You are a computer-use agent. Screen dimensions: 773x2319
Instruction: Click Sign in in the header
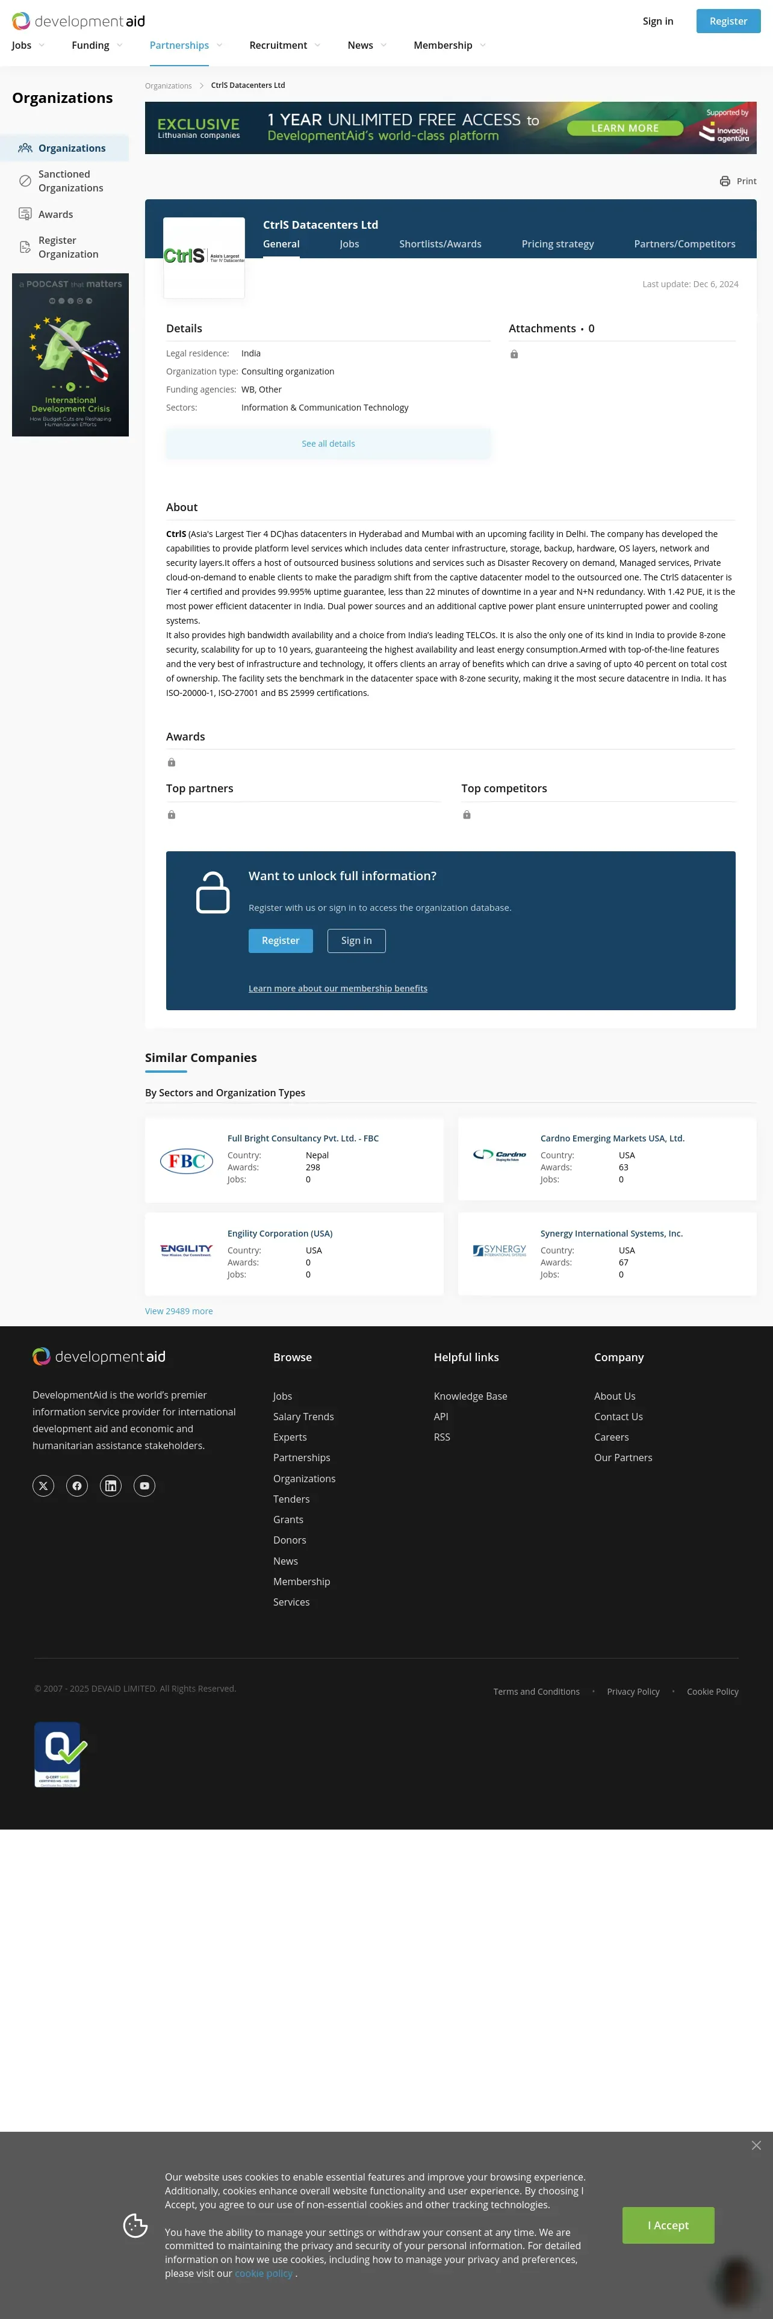[658, 22]
